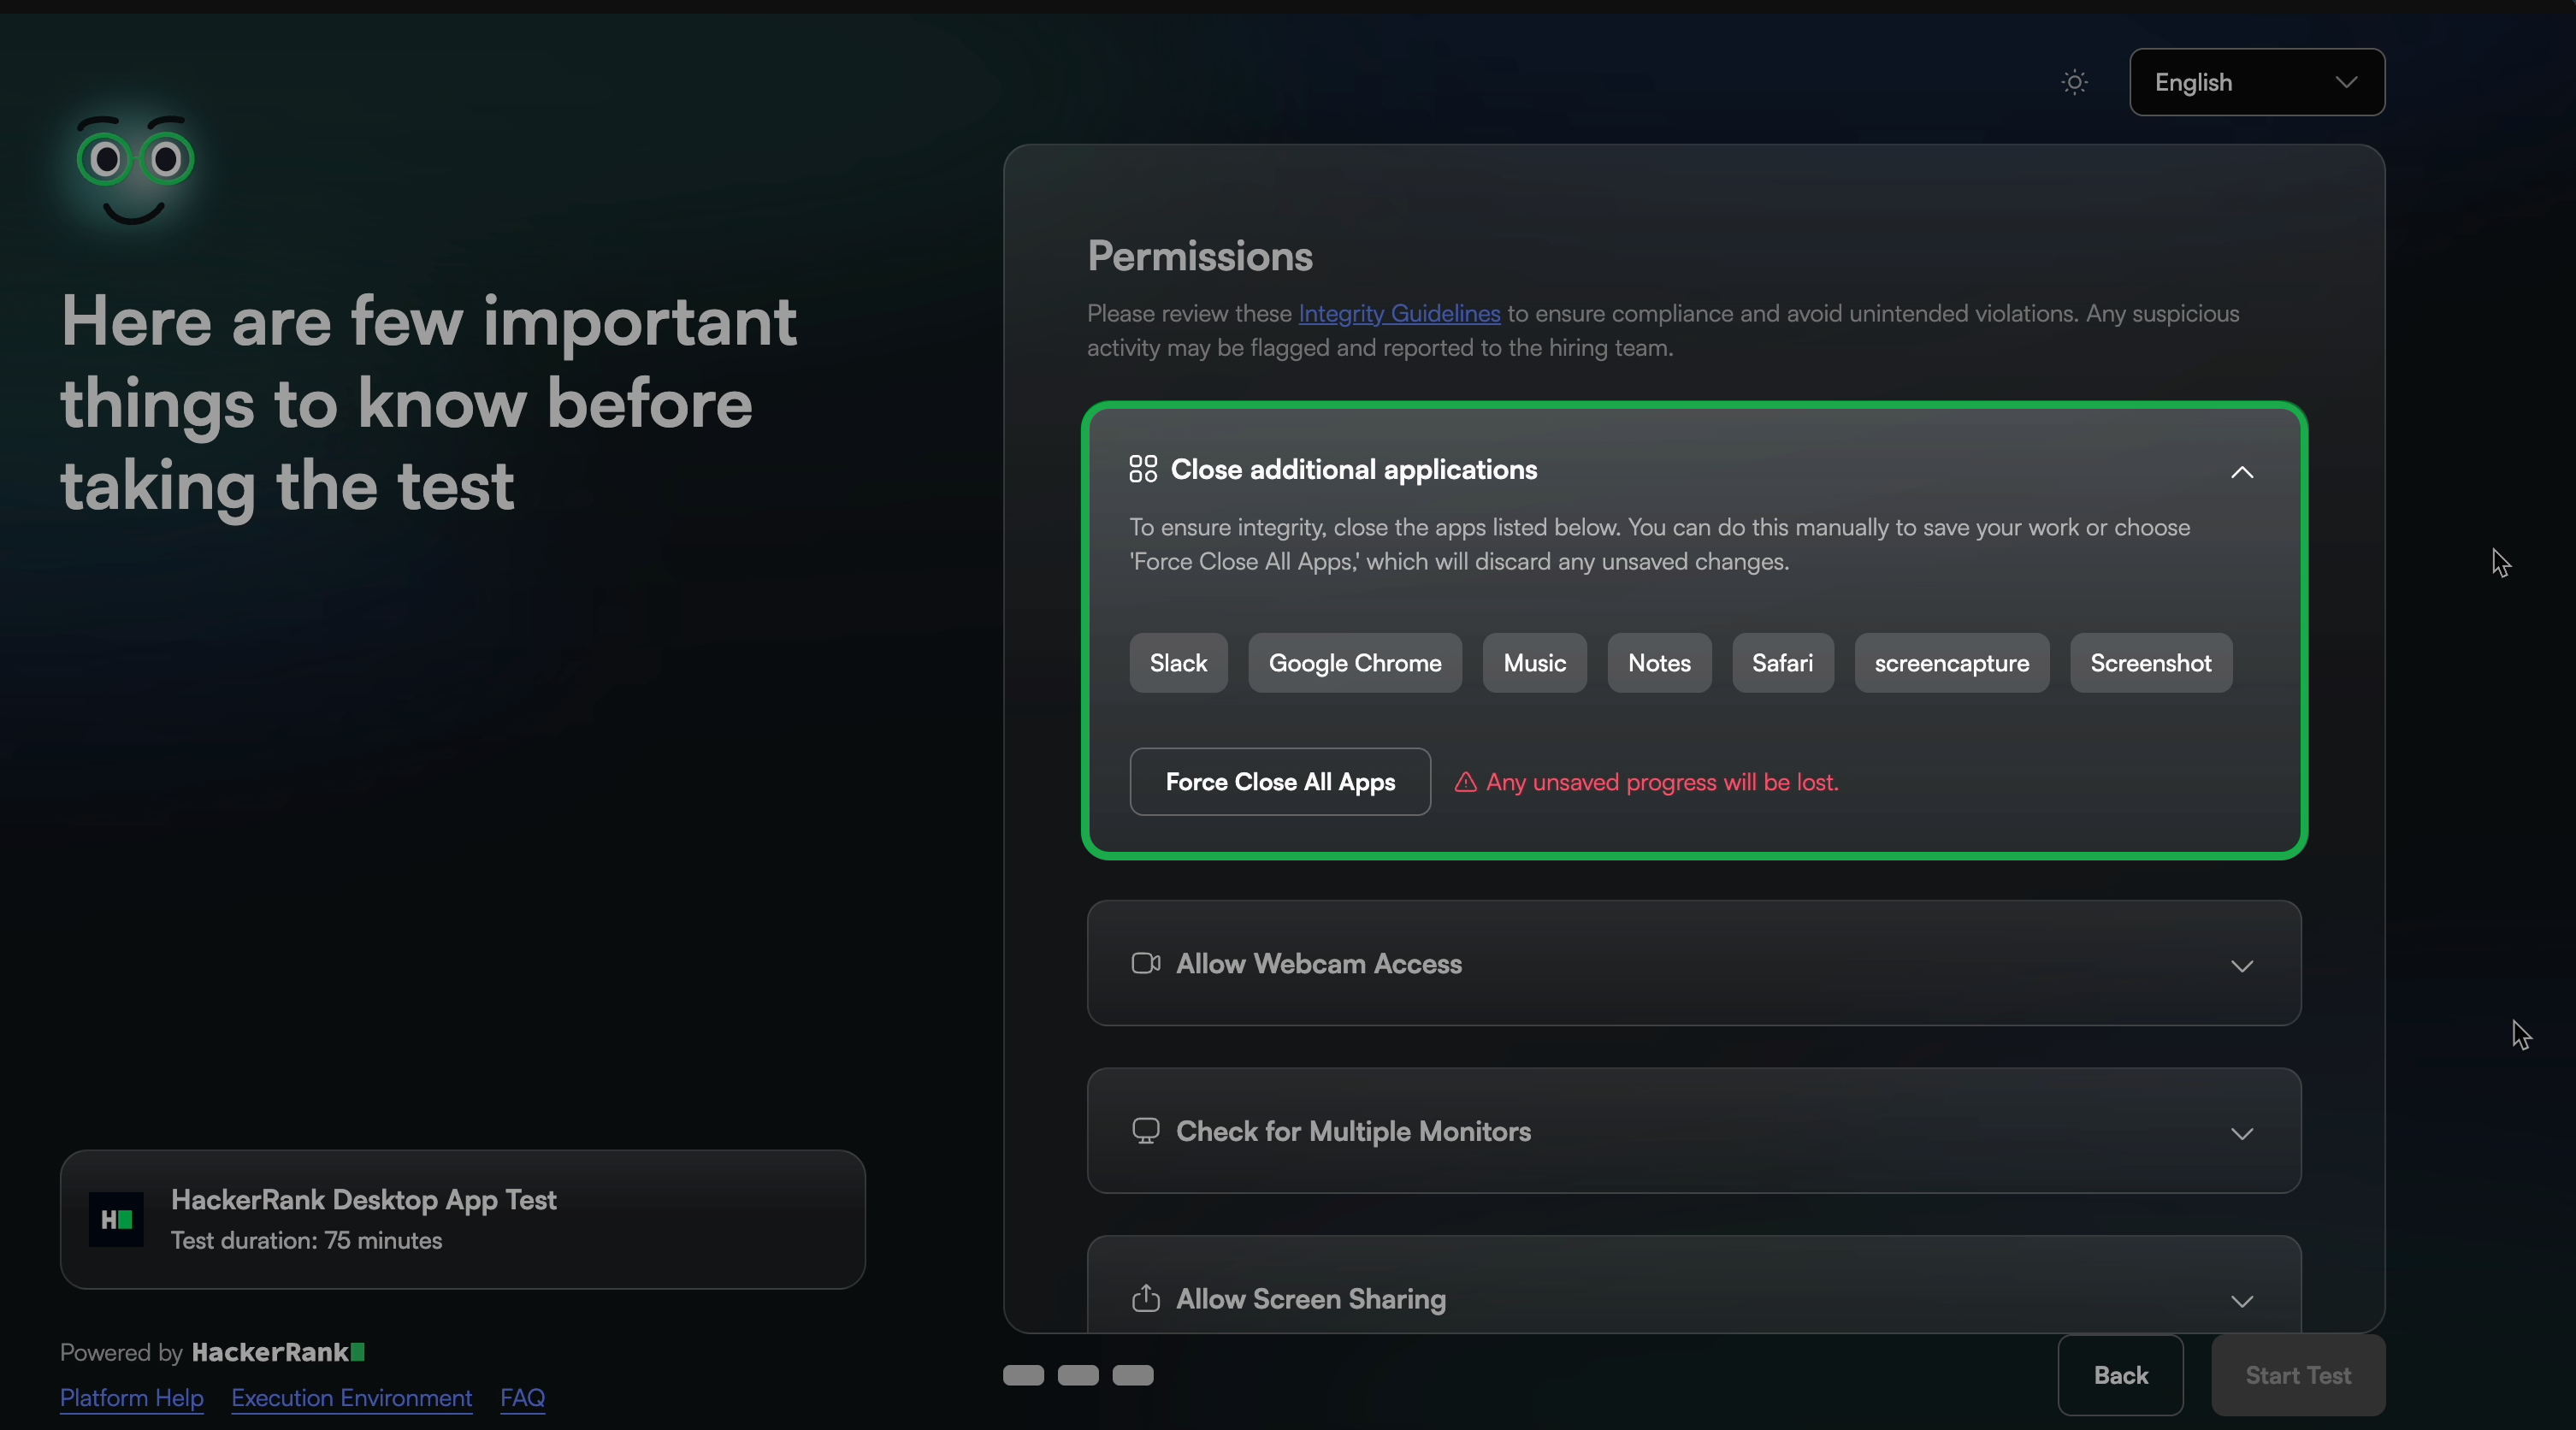2576x1430 pixels.
Task: Click the red warning triangle icon
Action: (1465, 782)
